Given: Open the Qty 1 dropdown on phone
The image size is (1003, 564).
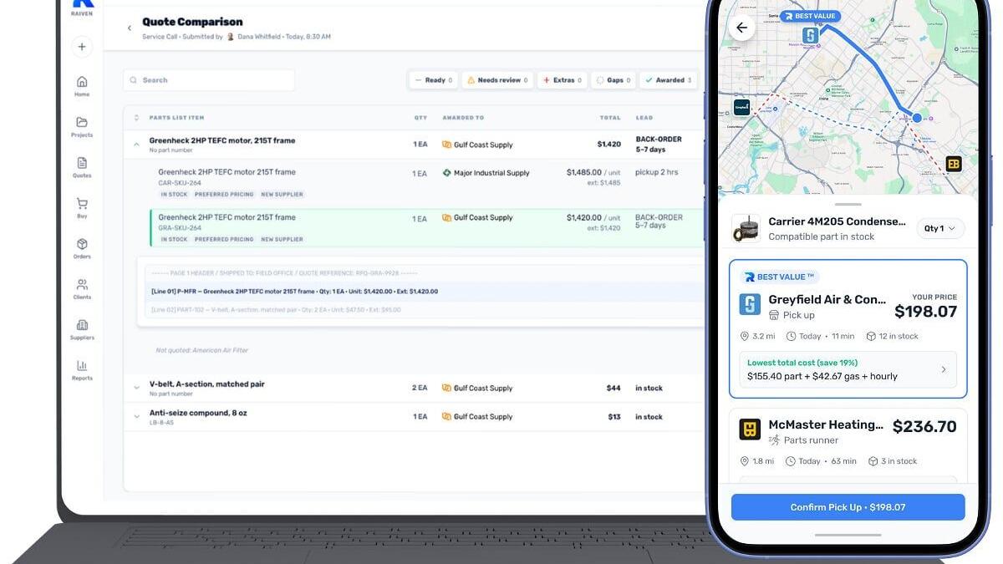Looking at the screenshot, I should click(x=940, y=228).
